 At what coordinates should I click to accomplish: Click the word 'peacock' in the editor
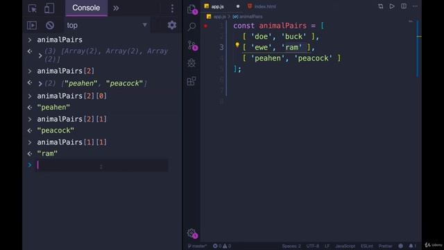pos(313,58)
